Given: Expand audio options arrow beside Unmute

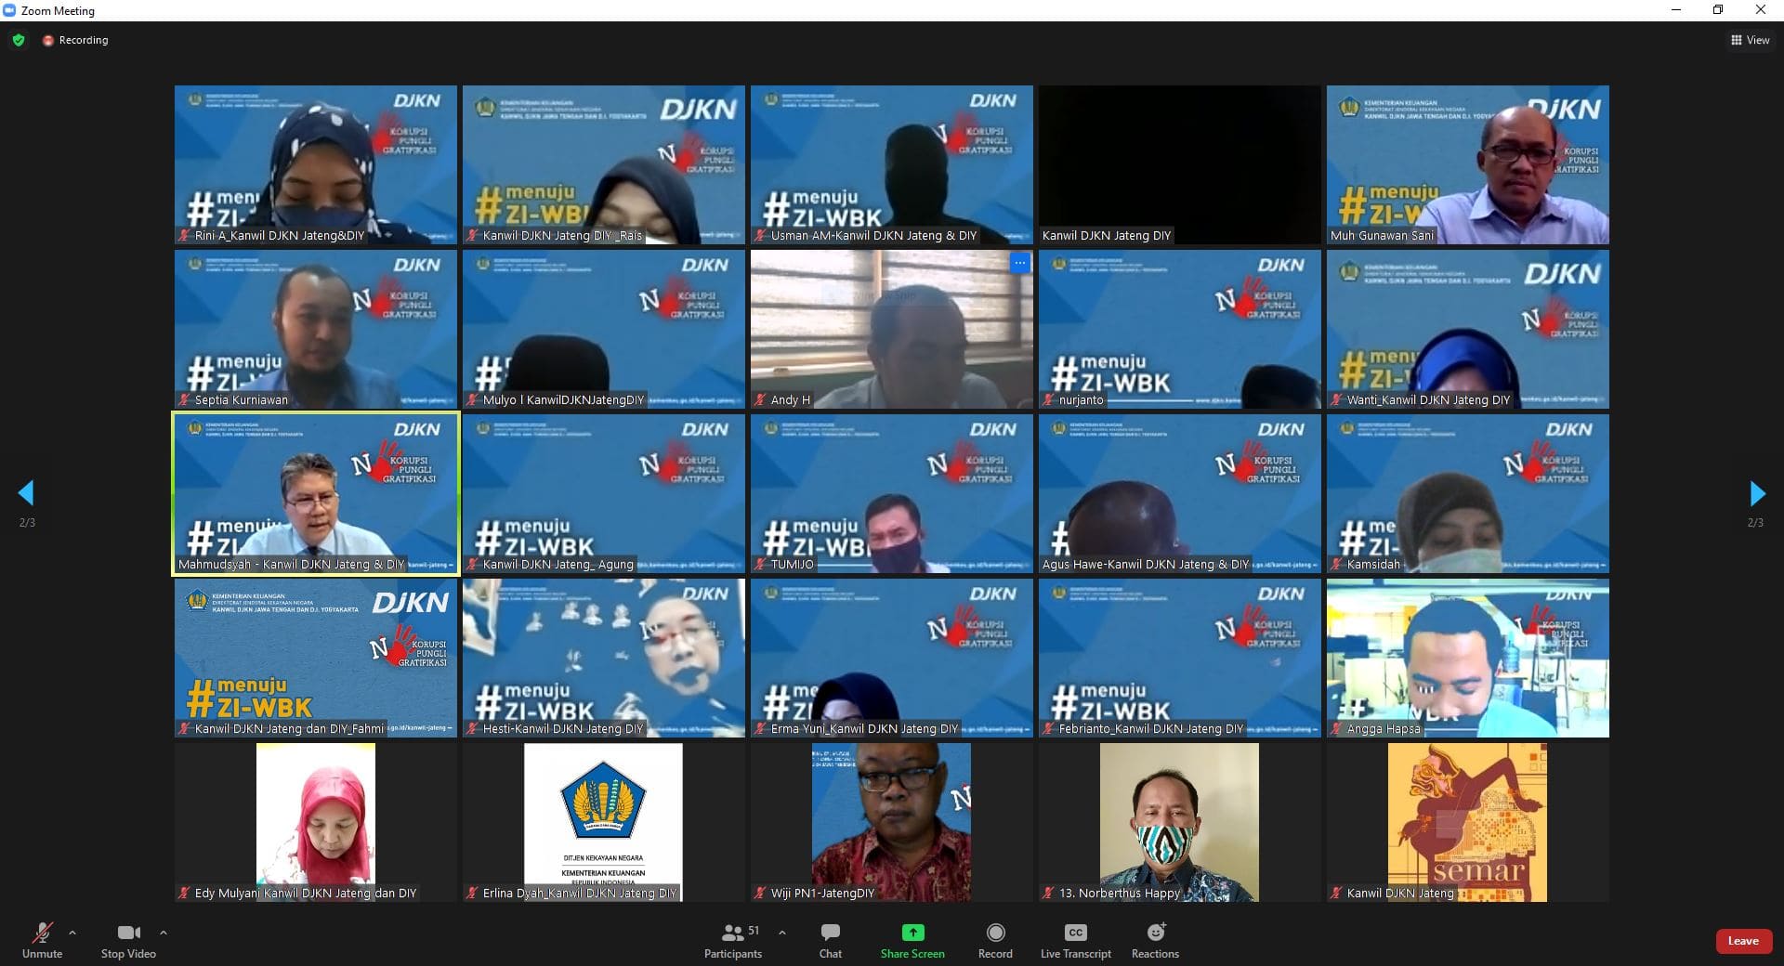Looking at the screenshot, I should tap(72, 933).
